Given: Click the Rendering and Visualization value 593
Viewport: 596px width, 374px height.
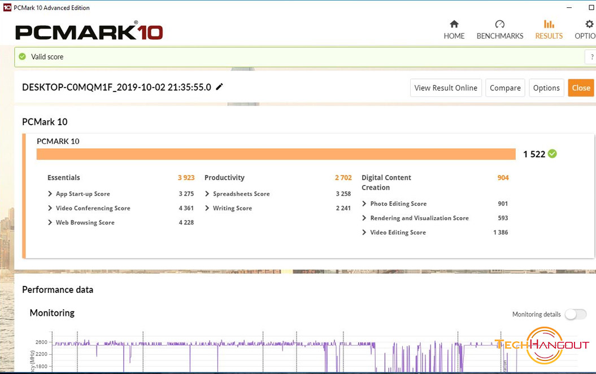Looking at the screenshot, I should coord(503,218).
